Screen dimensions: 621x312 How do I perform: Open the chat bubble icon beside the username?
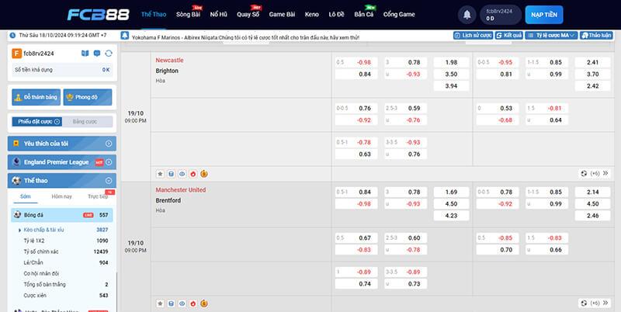click(97, 53)
